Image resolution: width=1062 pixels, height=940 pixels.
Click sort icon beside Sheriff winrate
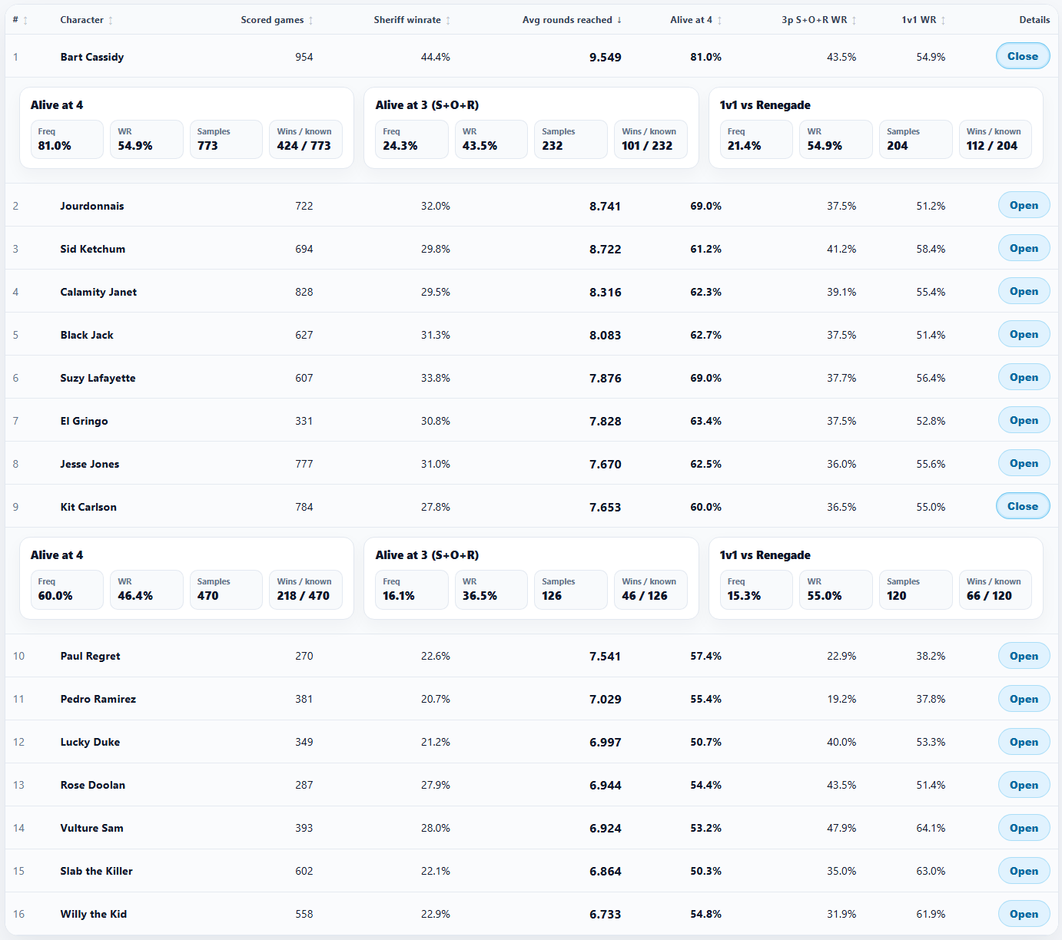(x=448, y=21)
